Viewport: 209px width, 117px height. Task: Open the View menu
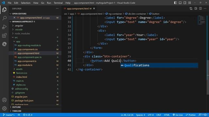click(36, 3)
